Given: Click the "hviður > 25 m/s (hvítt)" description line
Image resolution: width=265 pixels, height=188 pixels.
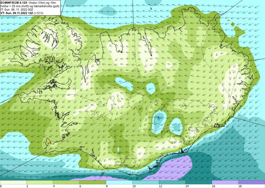Looking at the screenshot, I should click(x=15, y=6).
